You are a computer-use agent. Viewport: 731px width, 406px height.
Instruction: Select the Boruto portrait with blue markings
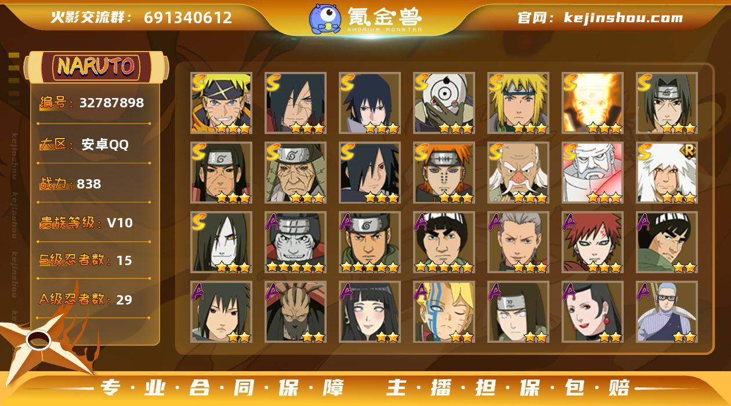point(444,312)
